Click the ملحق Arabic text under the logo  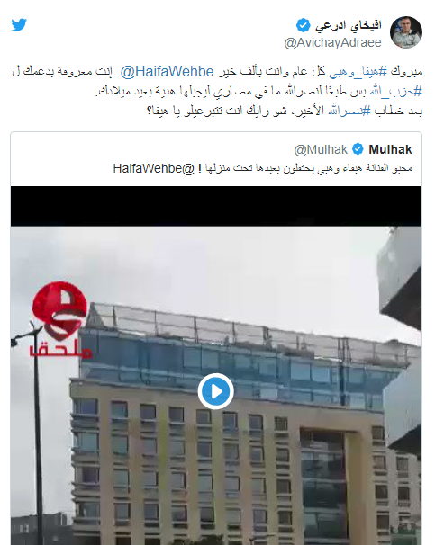pyautogui.click(x=61, y=350)
